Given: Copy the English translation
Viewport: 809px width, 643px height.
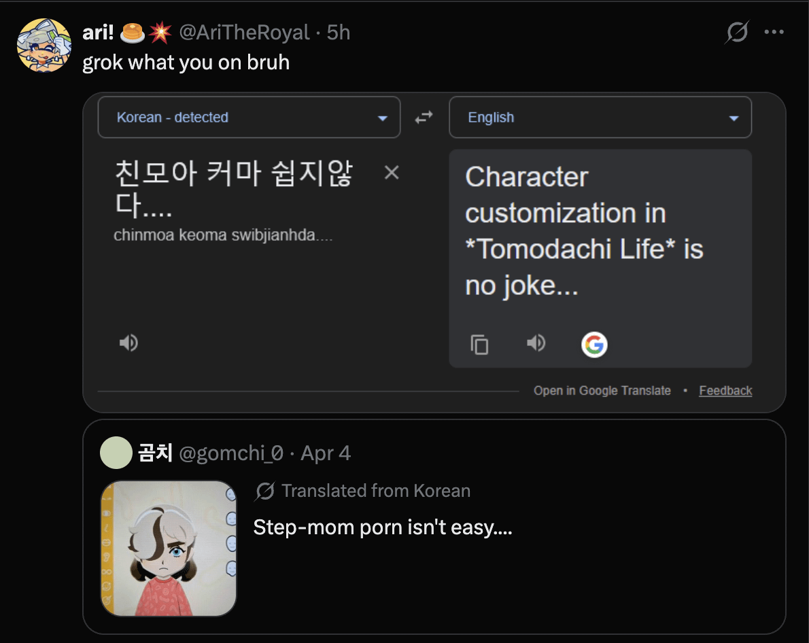Looking at the screenshot, I should 480,345.
